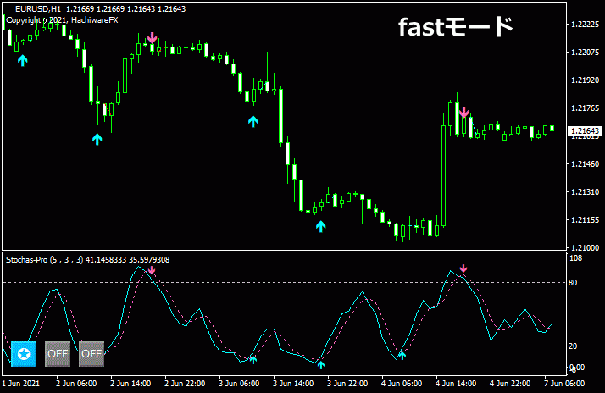Viewport: 605px width, 393px height.
Task: Click the cyan up arrow at the lowest price swing
Action: (320, 225)
